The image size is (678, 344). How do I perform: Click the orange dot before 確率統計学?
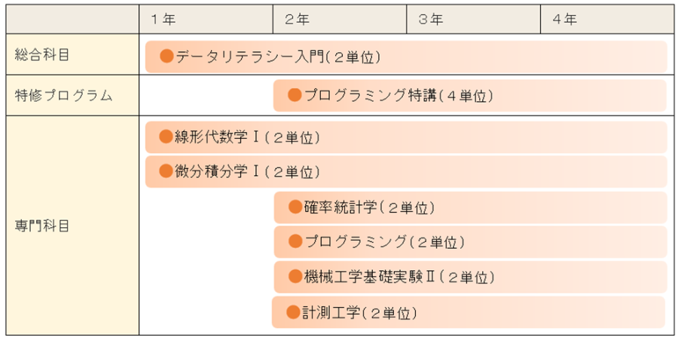point(295,207)
